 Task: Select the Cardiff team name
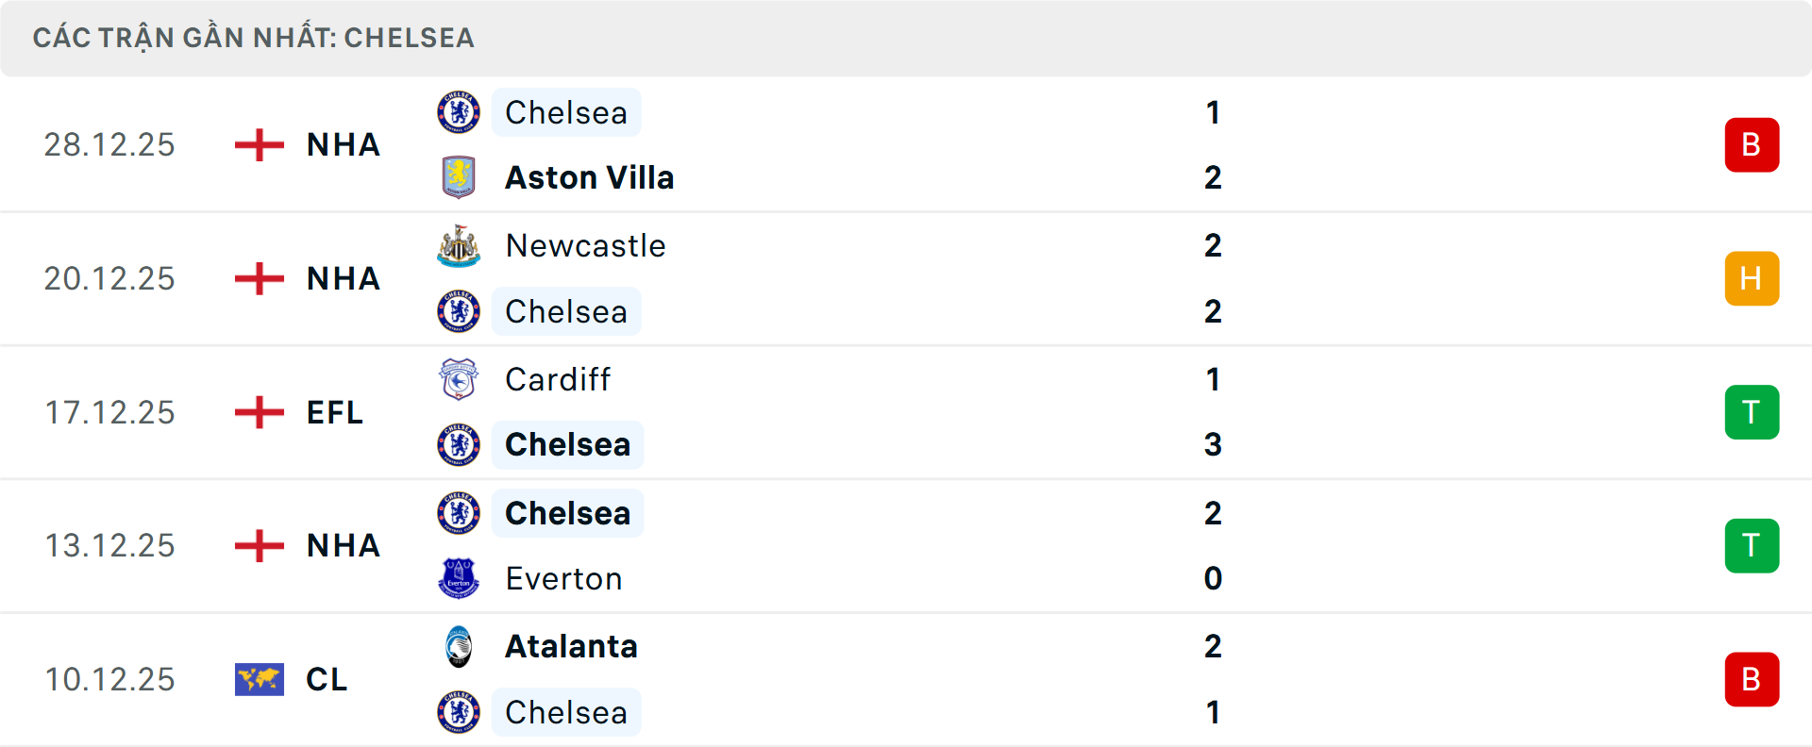pyautogui.click(x=558, y=379)
